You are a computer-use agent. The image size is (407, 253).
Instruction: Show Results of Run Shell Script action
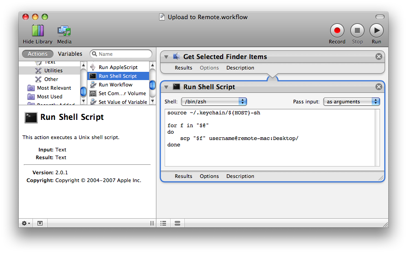click(183, 176)
